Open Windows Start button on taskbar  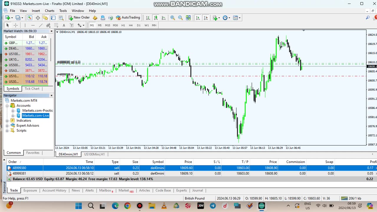point(79,206)
